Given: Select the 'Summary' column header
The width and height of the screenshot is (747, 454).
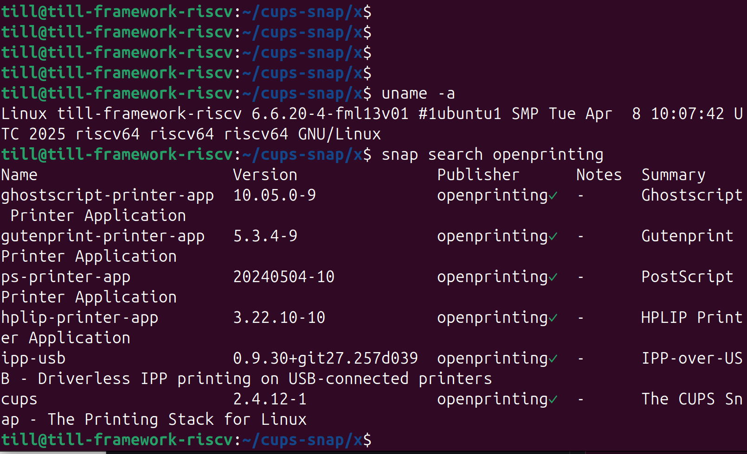Looking at the screenshot, I should pos(674,175).
